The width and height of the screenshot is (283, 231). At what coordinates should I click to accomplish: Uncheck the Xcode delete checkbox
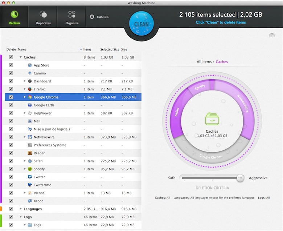point(11,201)
